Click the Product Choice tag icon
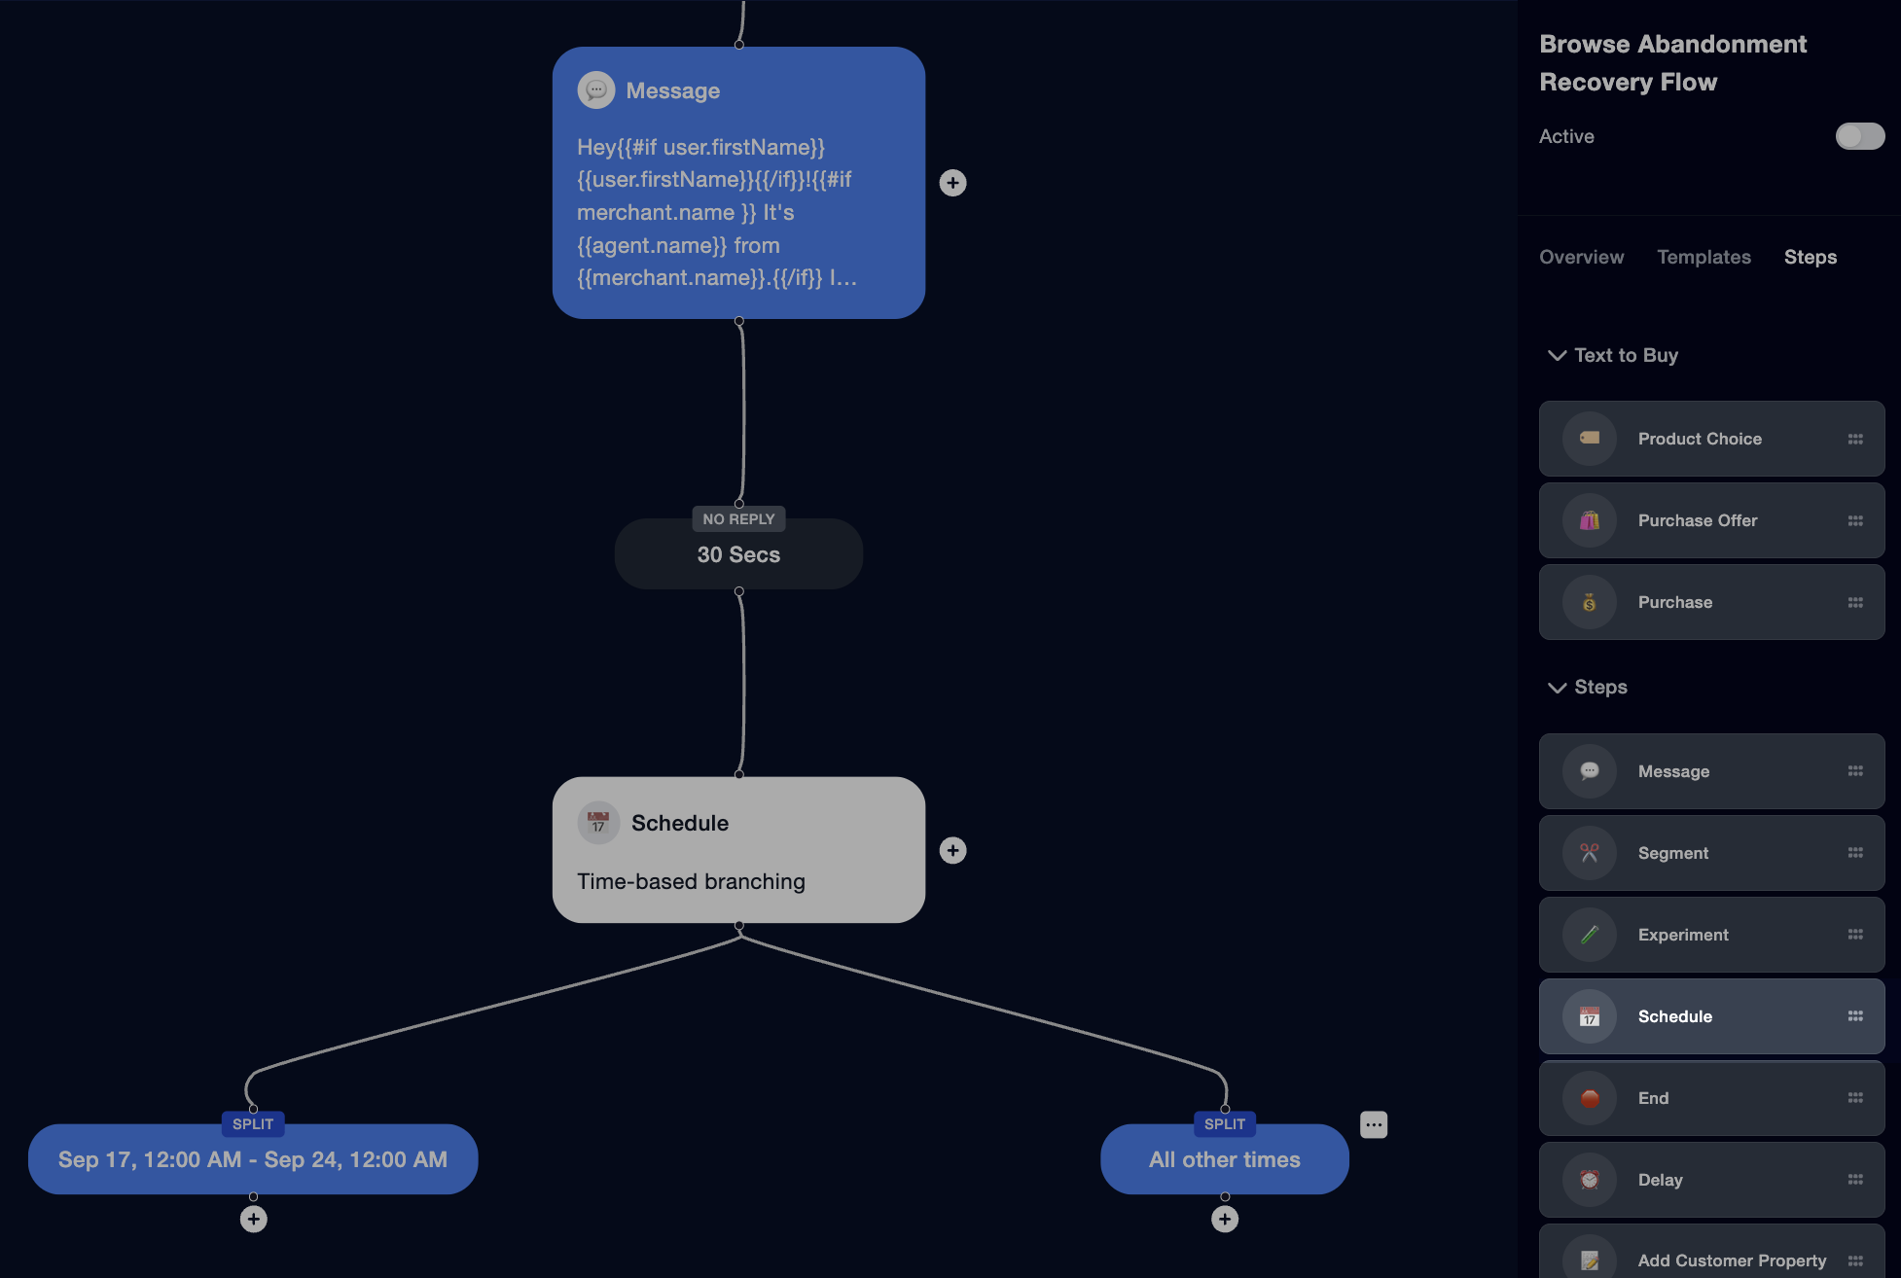Screen dimensions: 1901x1278 click(x=1589, y=439)
